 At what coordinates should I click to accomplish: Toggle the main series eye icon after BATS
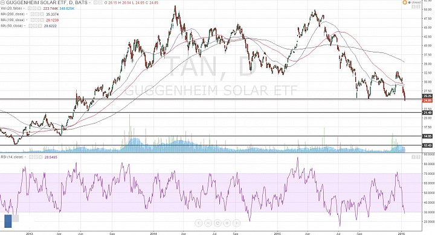[x=95, y=2]
